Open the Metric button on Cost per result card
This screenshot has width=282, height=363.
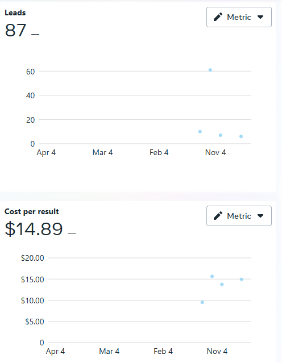tap(239, 216)
